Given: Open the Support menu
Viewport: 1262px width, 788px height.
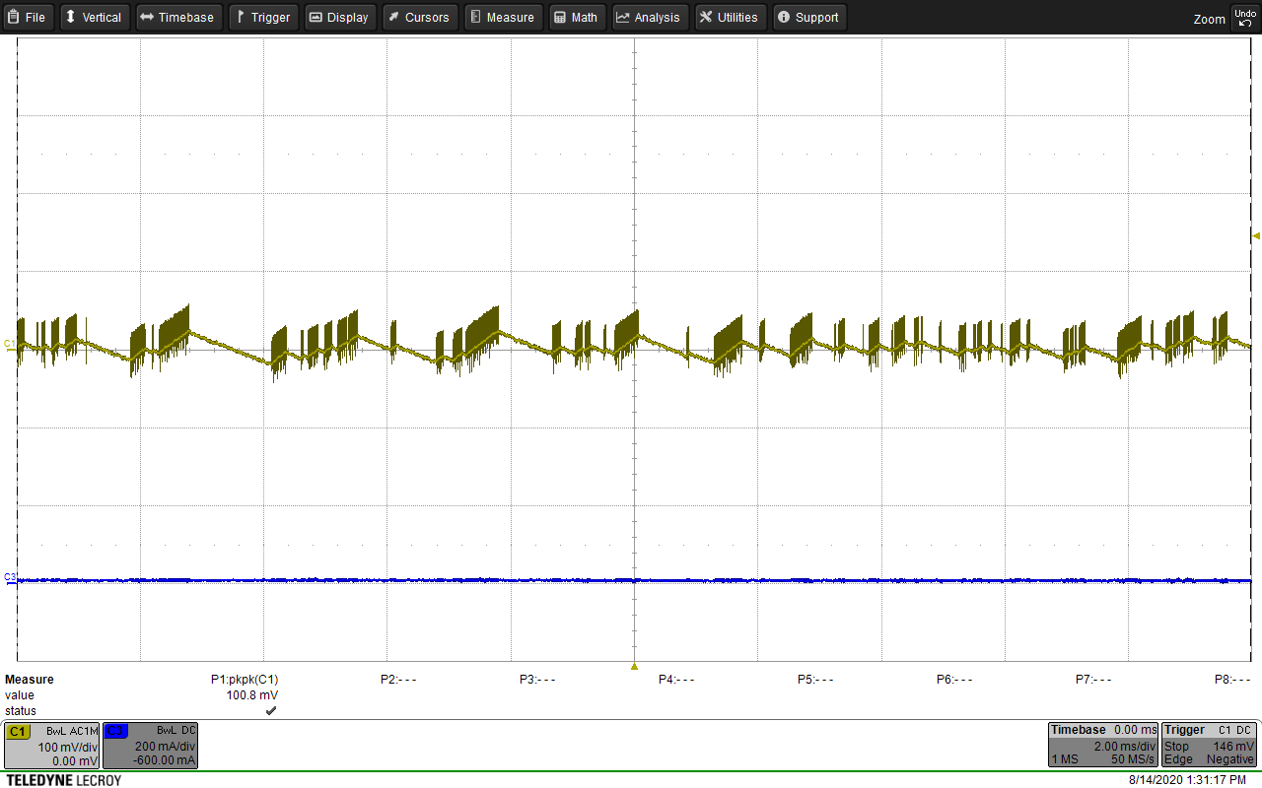Looking at the screenshot, I should tap(808, 17).
